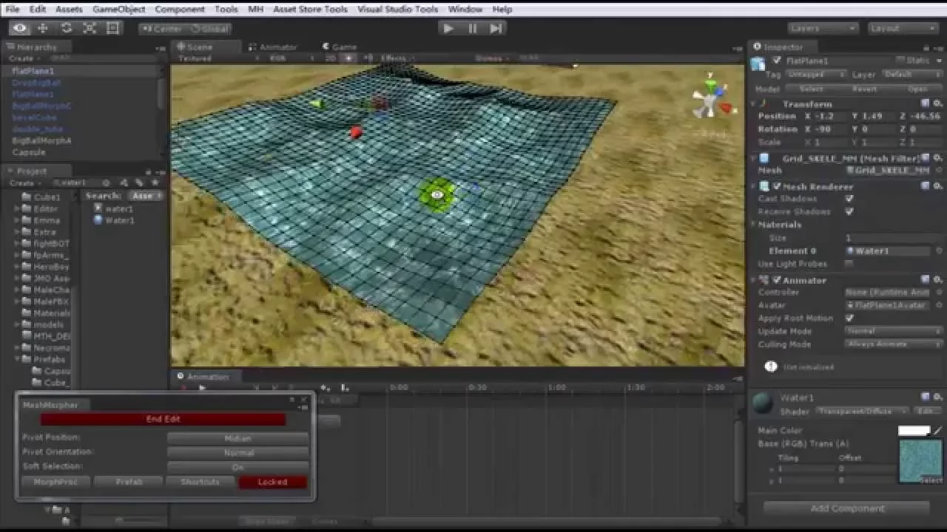The image size is (947, 532).
Task: Click the Pivot Orientation Normal button
Action: (x=237, y=452)
